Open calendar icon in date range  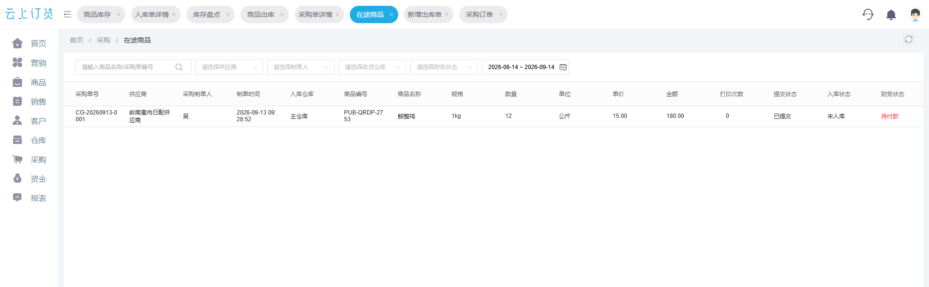click(x=563, y=67)
